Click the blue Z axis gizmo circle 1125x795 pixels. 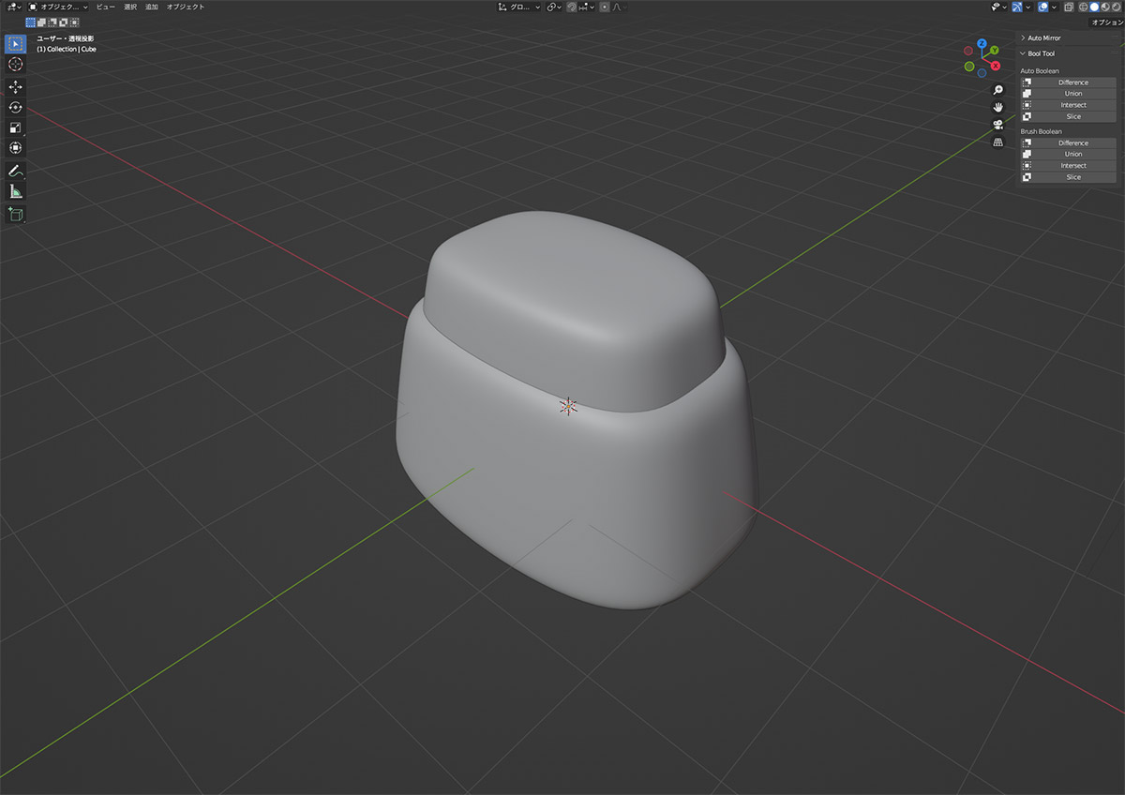[x=982, y=44]
